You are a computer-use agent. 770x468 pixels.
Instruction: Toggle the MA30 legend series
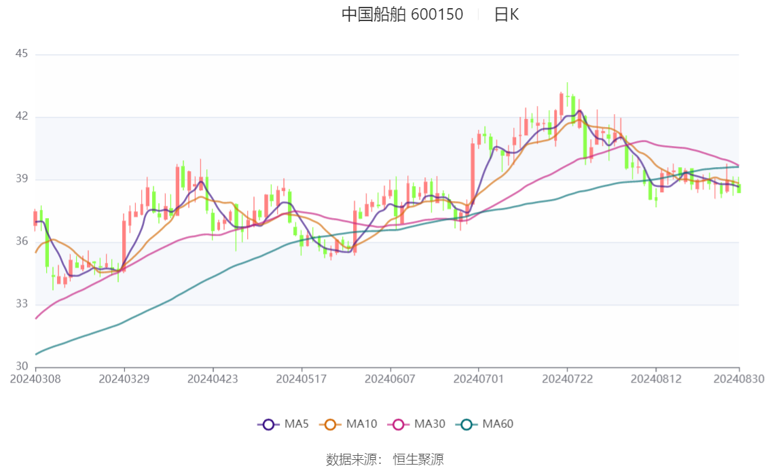[416, 424]
